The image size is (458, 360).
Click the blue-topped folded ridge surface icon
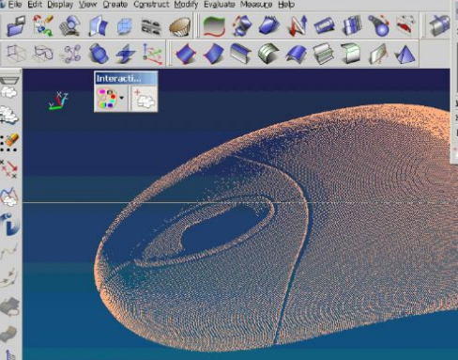click(240, 54)
